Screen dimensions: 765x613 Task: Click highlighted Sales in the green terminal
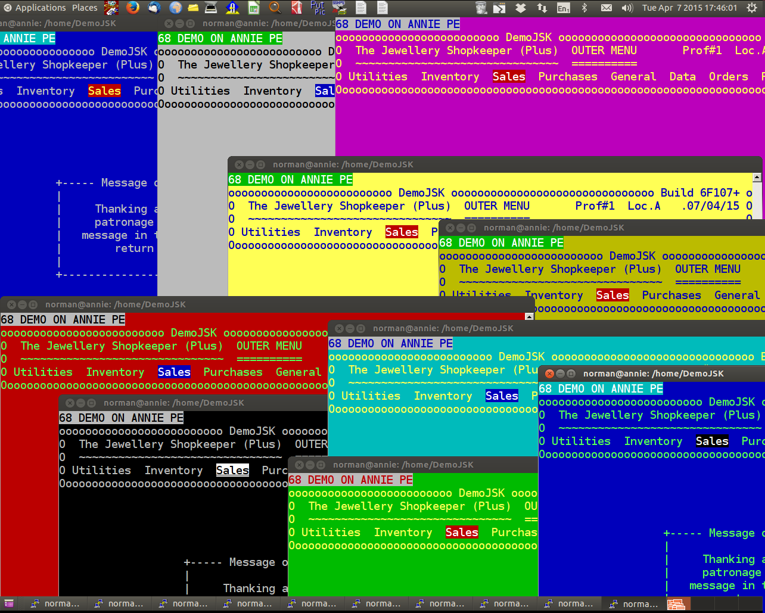tap(462, 532)
